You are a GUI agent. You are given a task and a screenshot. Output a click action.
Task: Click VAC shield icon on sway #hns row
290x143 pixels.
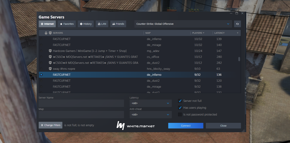pyautogui.click(x=50, y=69)
